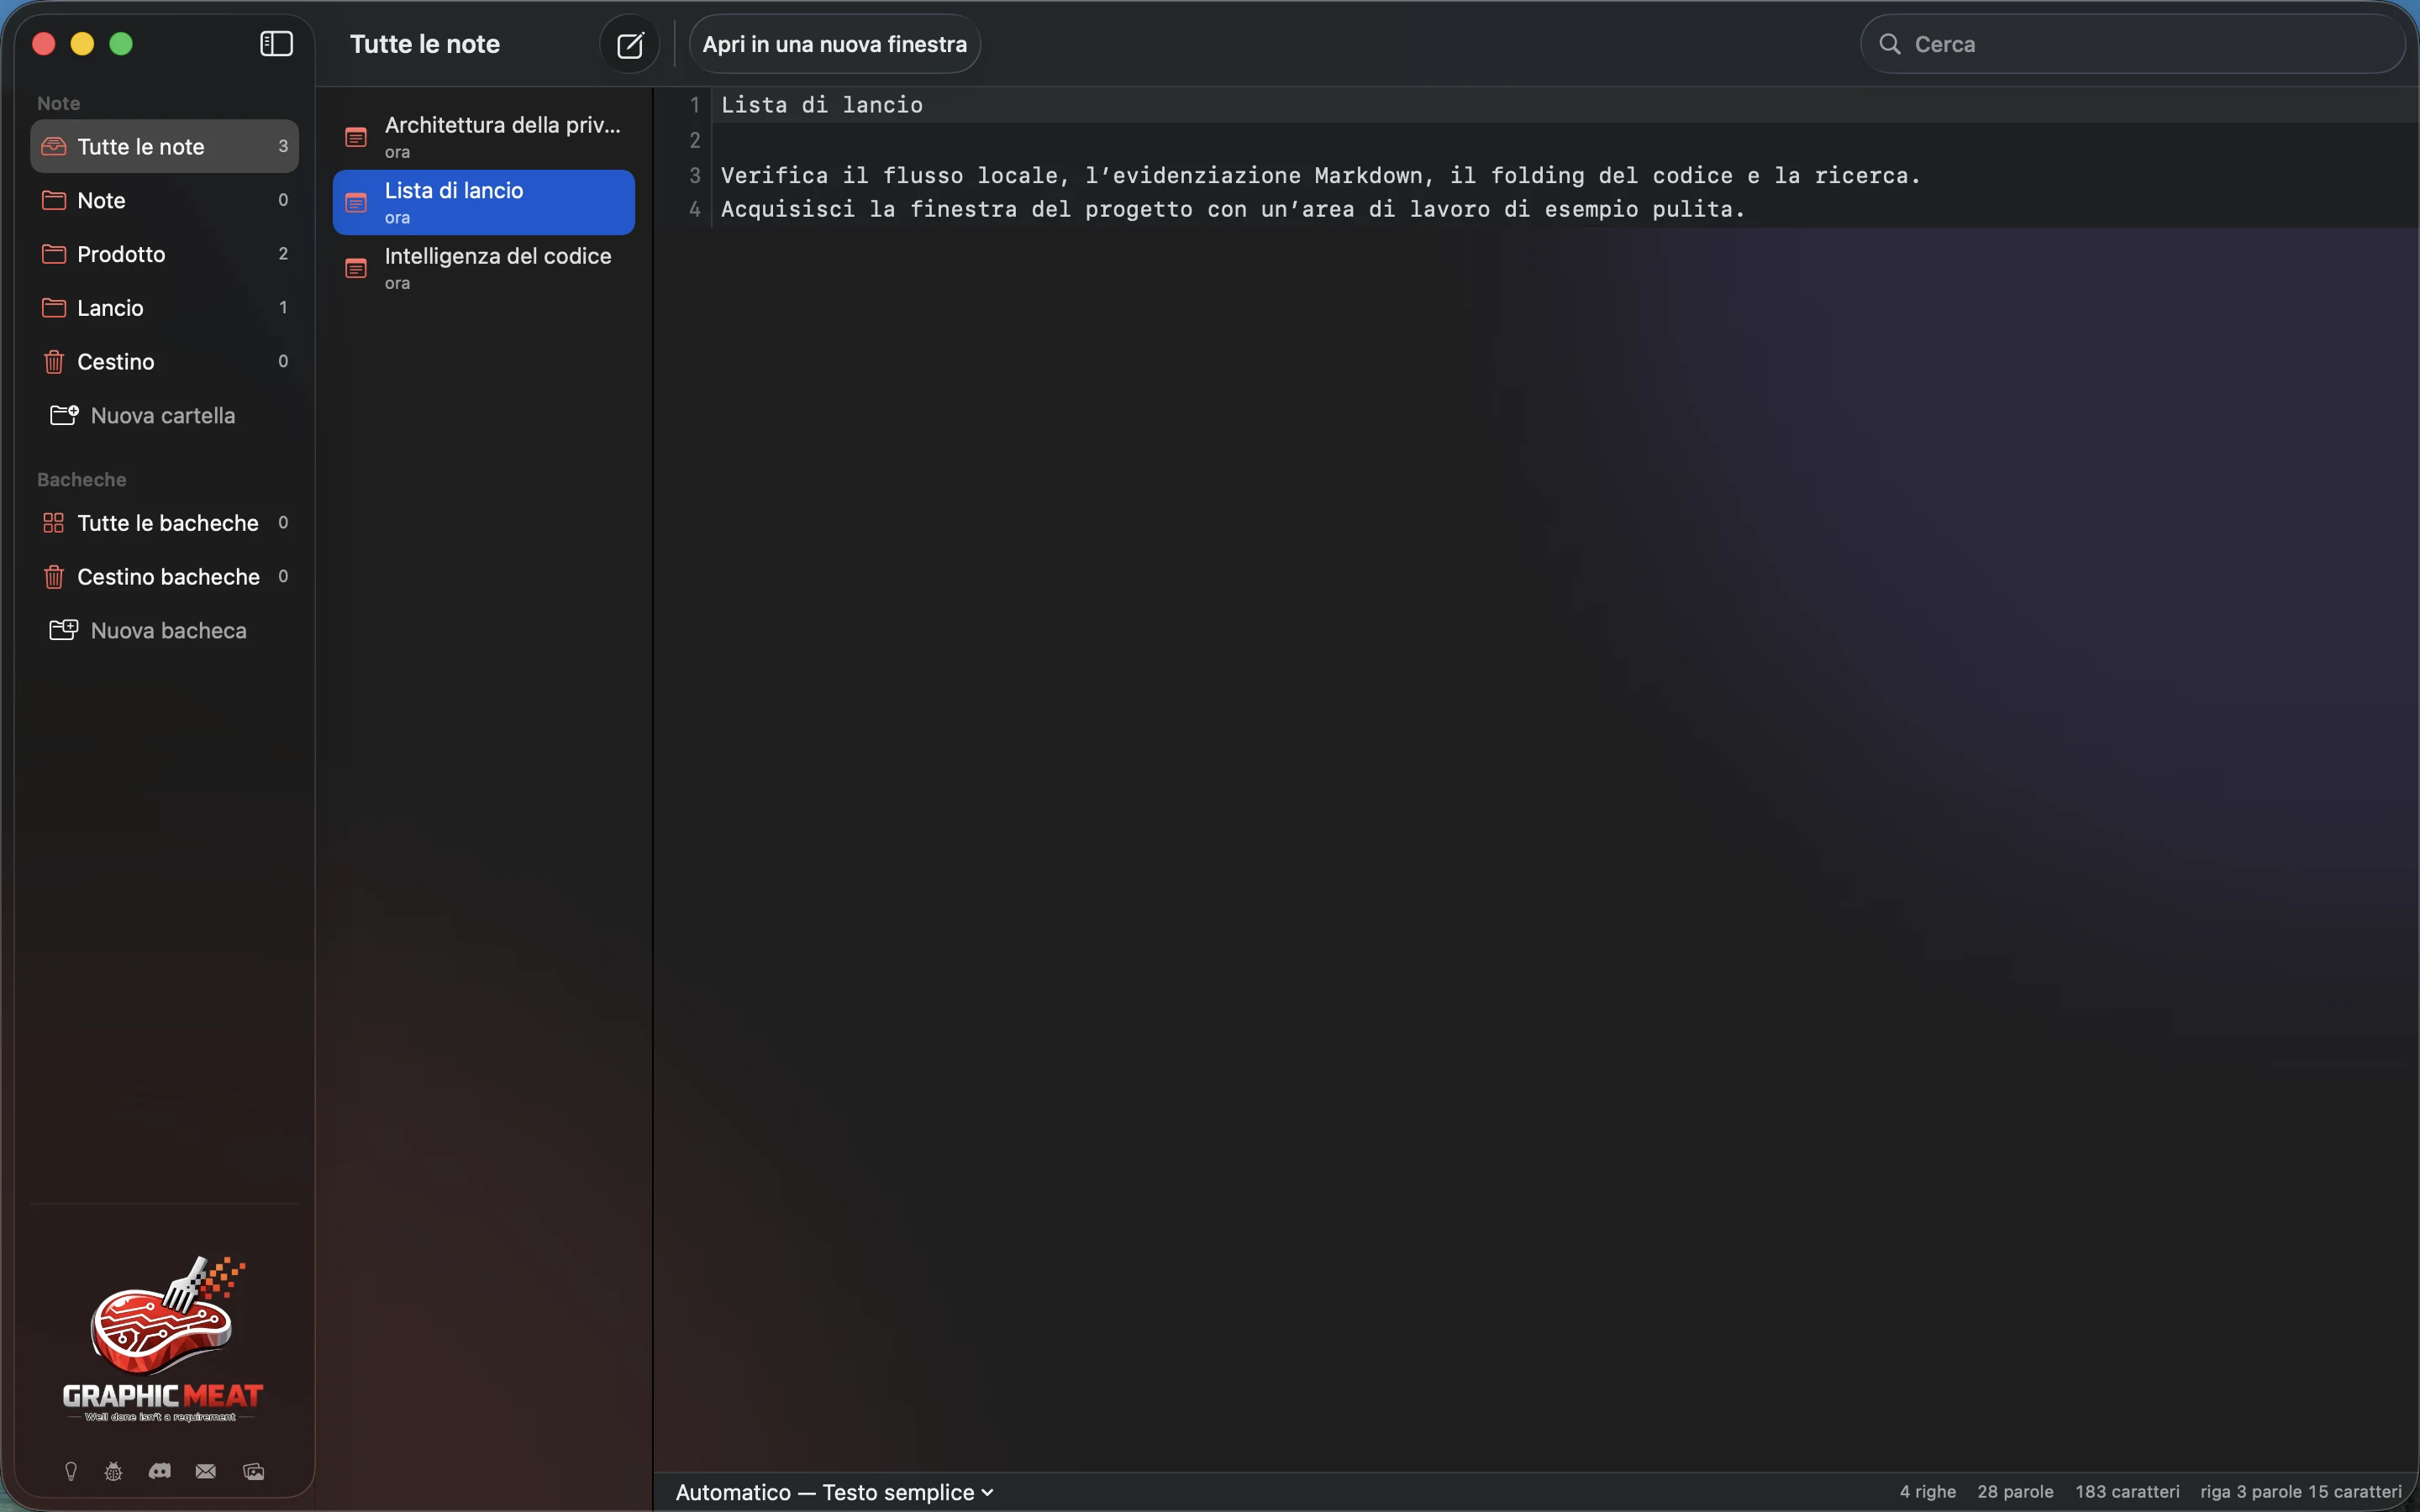The image size is (2420, 1512).
Task: Click editor line starting with Acquisisci la finestra
Action: point(1232,209)
